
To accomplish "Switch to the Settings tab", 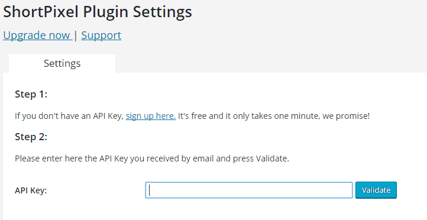I will (62, 63).
